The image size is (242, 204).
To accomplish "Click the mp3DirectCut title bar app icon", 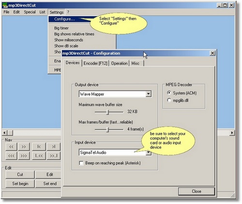I will [x=5, y=5].
